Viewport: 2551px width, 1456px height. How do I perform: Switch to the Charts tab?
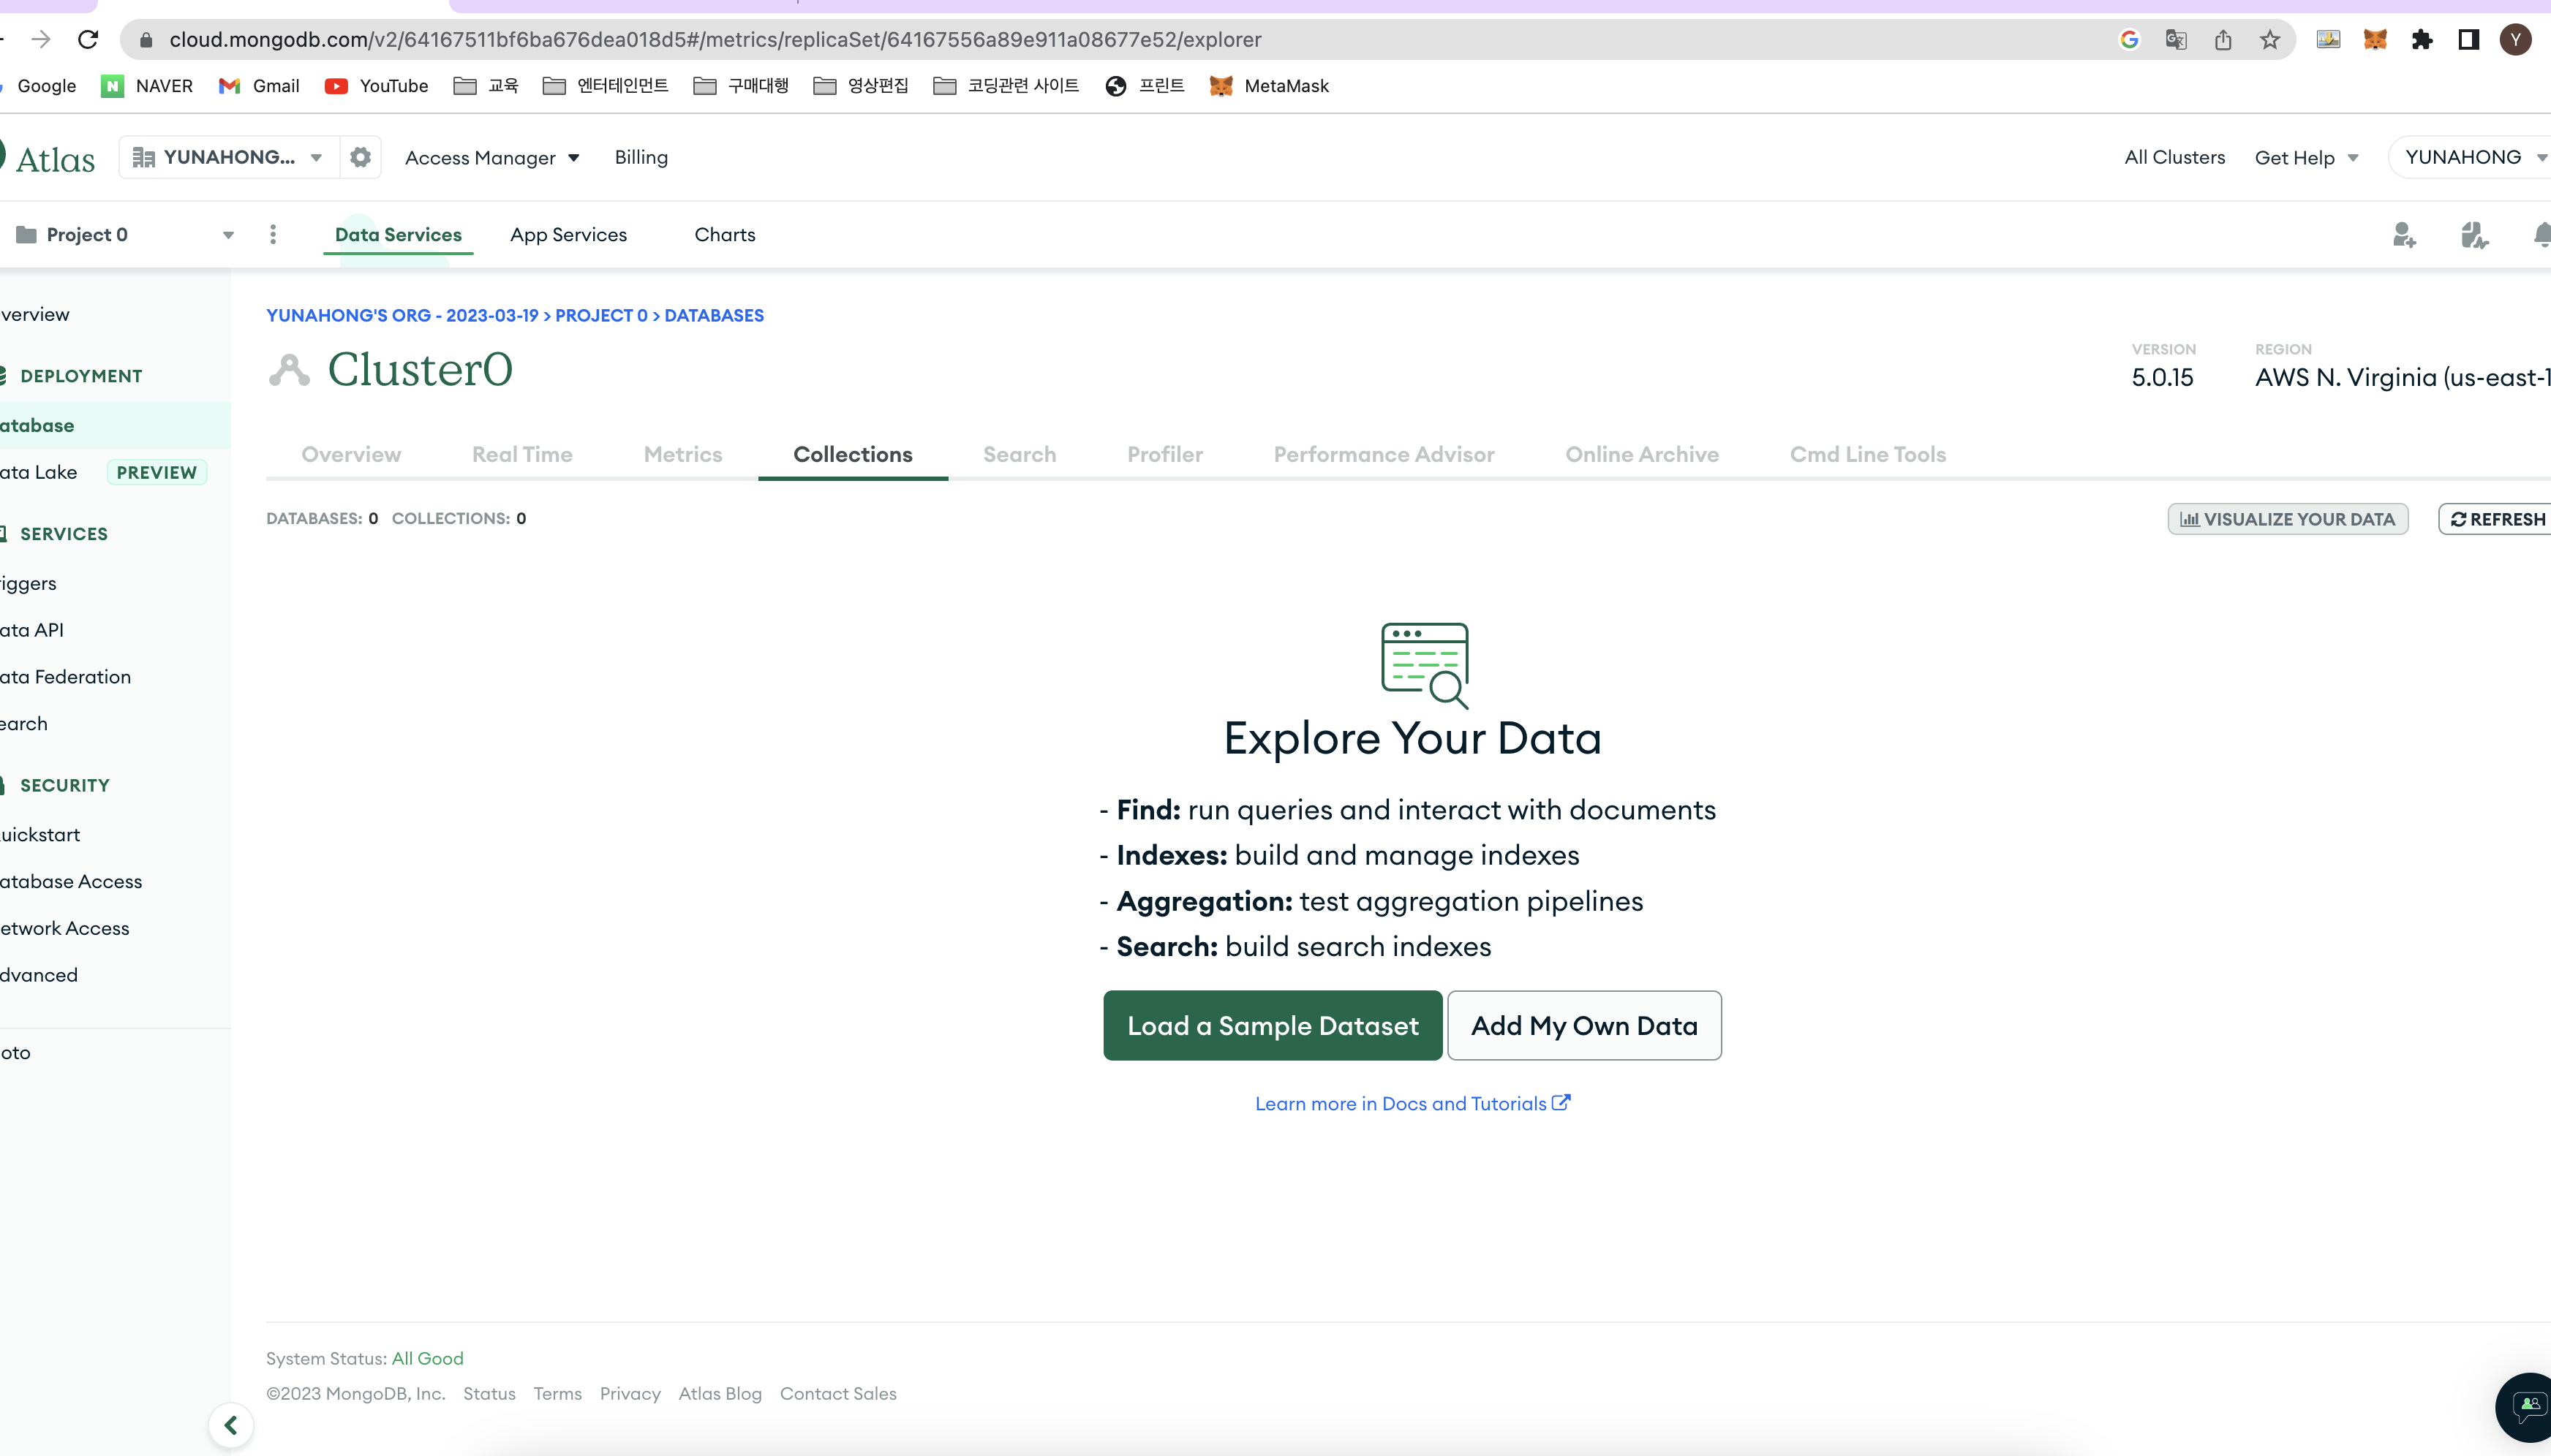point(724,235)
